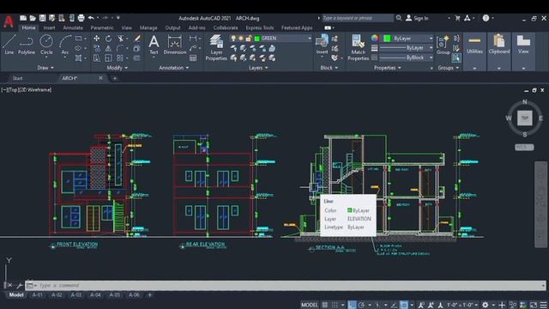Open new drawing tab with plus button
The image size is (549, 309).
[115, 78]
